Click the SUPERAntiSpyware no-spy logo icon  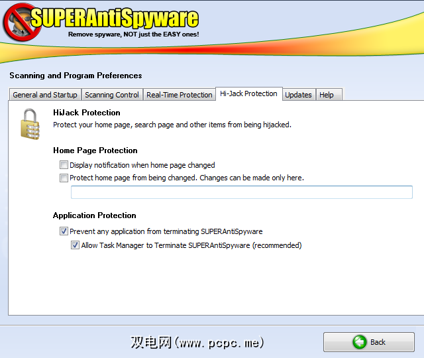tap(22, 22)
